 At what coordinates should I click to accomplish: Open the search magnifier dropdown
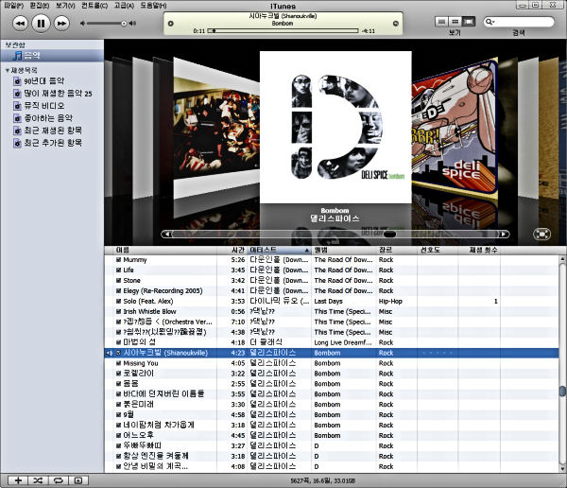(x=490, y=22)
